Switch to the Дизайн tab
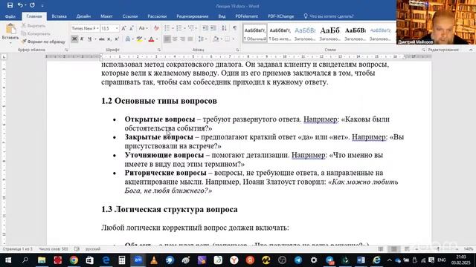 [x=83, y=16]
